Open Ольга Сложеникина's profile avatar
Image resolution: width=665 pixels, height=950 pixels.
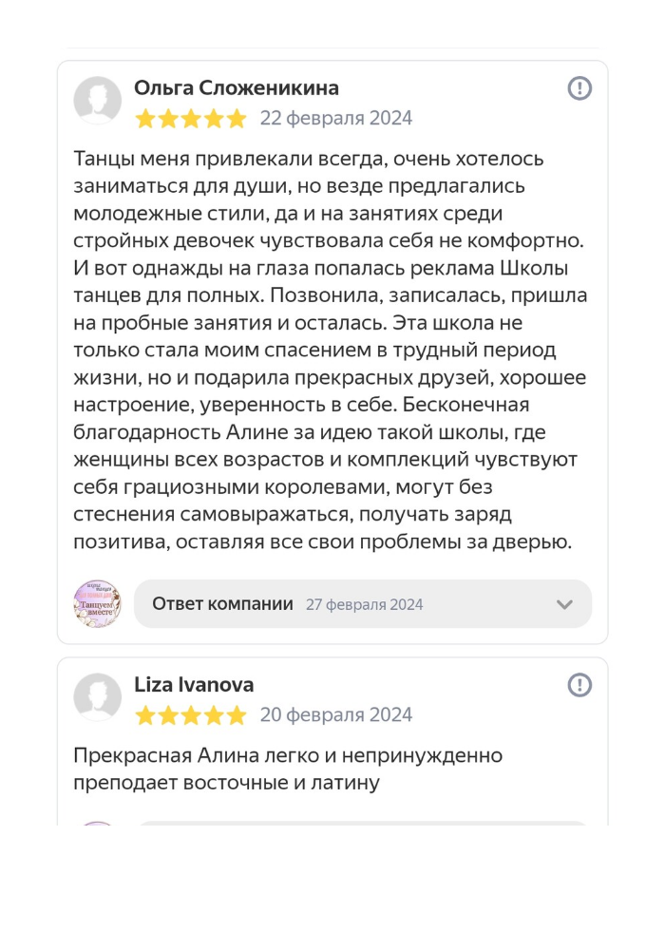tap(98, 100)
